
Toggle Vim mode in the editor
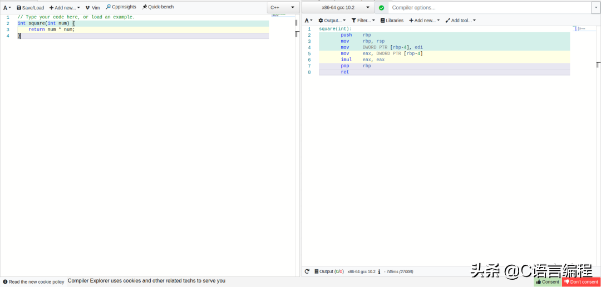tap(92, 8)
